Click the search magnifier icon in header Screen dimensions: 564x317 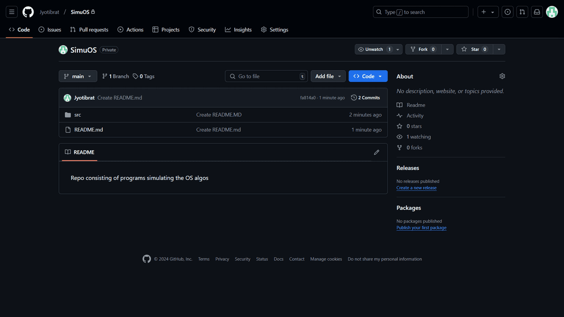coord(379,12)
